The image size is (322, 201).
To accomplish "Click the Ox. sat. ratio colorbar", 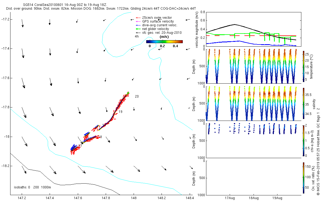I will click(x=303, y=178).
